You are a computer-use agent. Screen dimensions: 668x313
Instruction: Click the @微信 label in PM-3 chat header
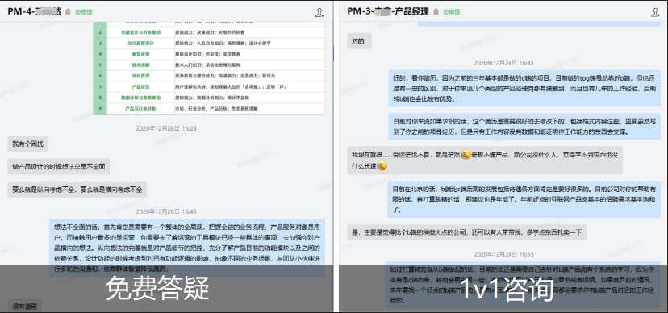pos(452,12)
